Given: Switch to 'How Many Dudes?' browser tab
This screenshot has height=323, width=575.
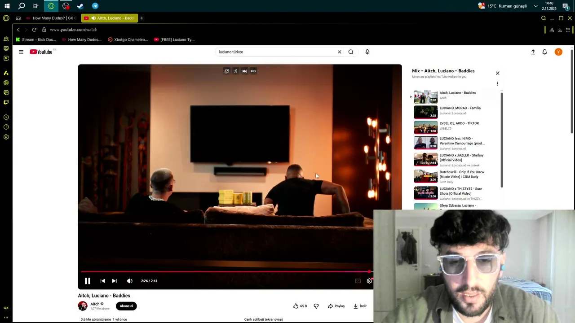Looking at the screenshot, I should (x=51, y=18).
